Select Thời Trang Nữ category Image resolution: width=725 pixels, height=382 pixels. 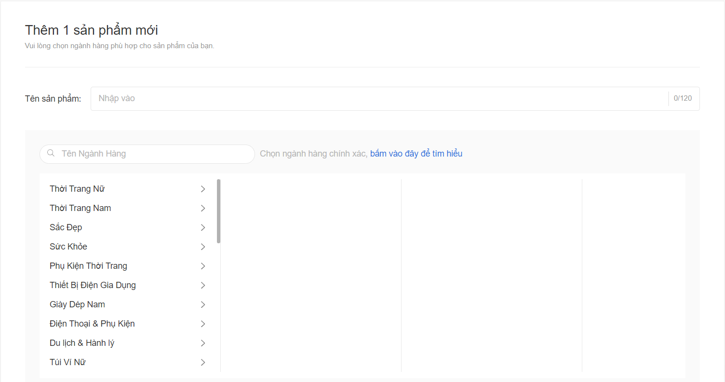(x=77, y=189)
